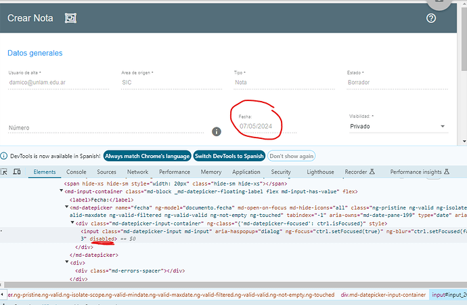Collapse the div node after md-datepicker

click(67, 262)
